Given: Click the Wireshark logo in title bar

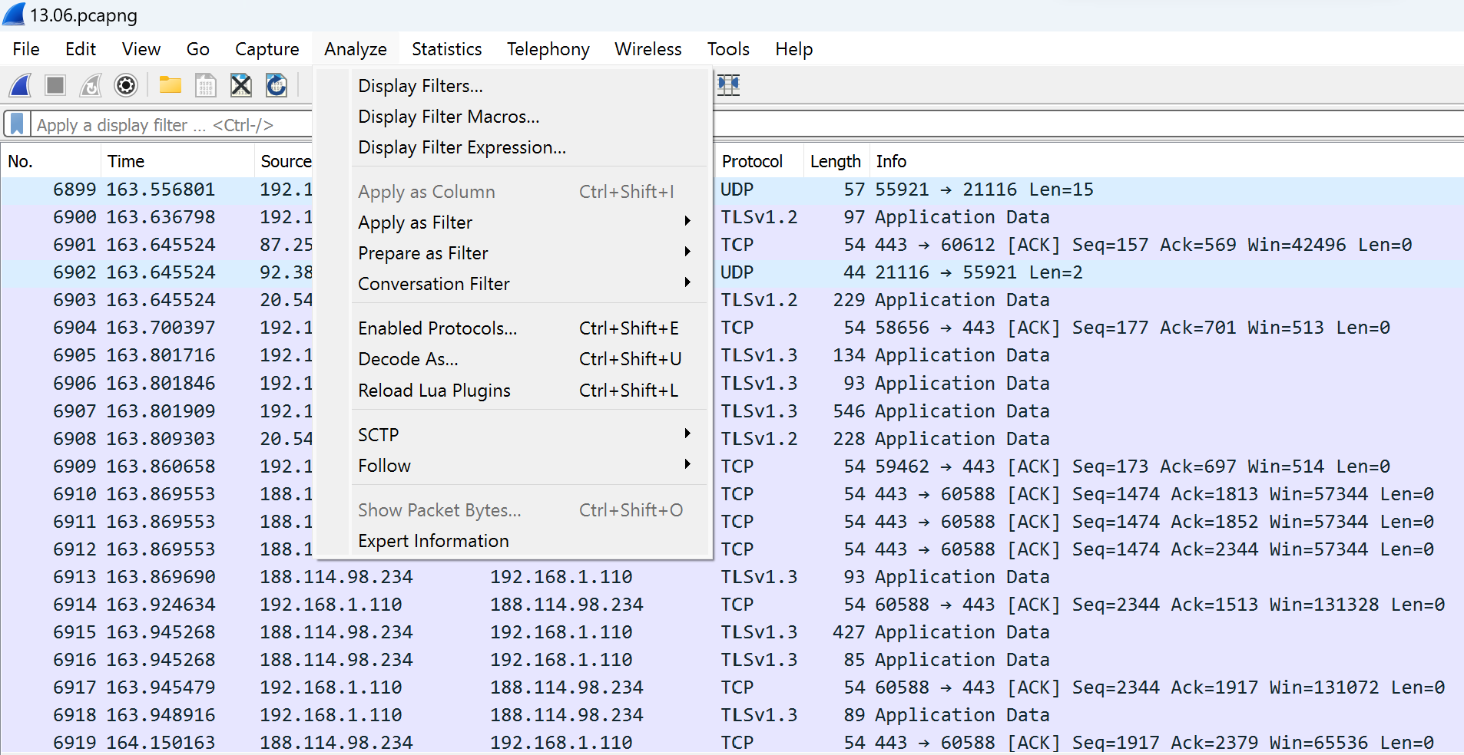Looking at the screenshot, I should tap(14, 15).
